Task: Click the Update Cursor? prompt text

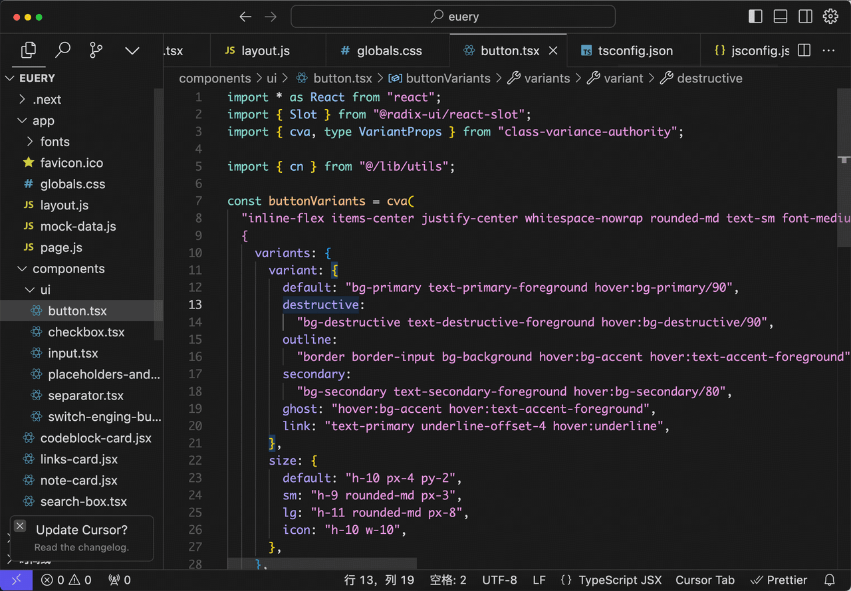Action: pyautogui.click(x=82, y=530)
